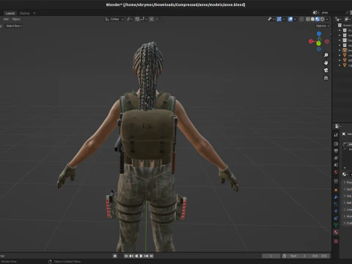
Task: Open the Scene properties tab
Action: (336, 165)
